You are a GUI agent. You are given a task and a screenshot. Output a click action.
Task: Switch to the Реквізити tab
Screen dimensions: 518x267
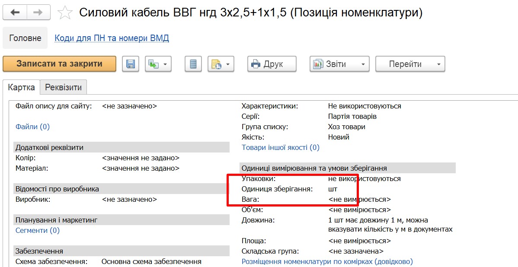(x=64, y=87)
